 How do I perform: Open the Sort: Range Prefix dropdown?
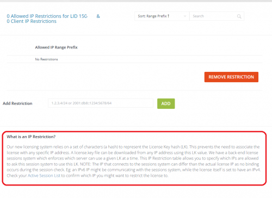pyautogui.click(x=162, y=16)
